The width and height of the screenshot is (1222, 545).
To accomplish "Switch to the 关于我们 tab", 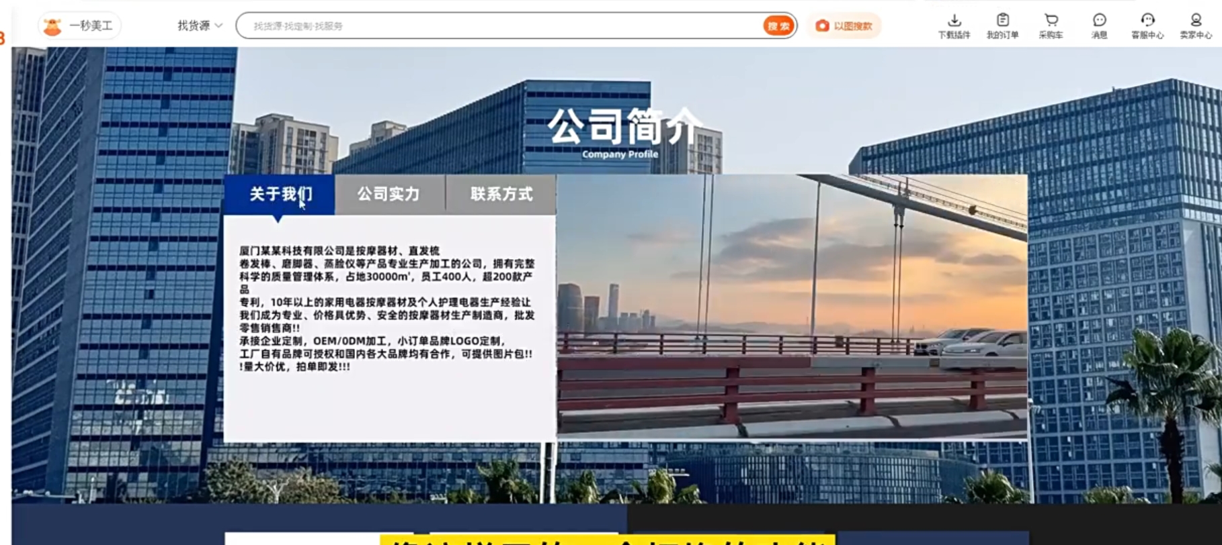I will pos(280,195).
